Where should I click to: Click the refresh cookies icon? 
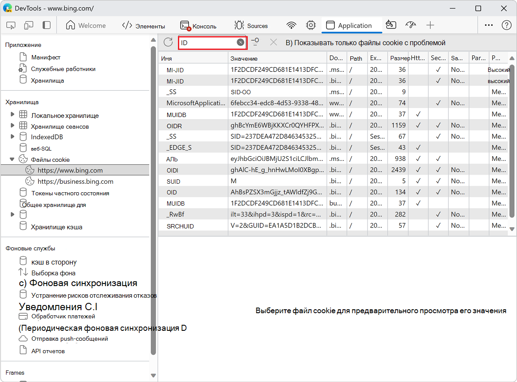point(168,42)
